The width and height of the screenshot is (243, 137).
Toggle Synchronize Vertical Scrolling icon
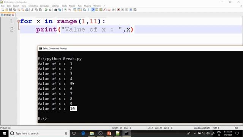tap(75, 10)
